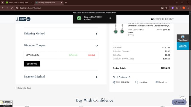The image size is (191, 107).
Task: Close the Verify Codes SimplyCodes tab
Action: tap(32, 3)
